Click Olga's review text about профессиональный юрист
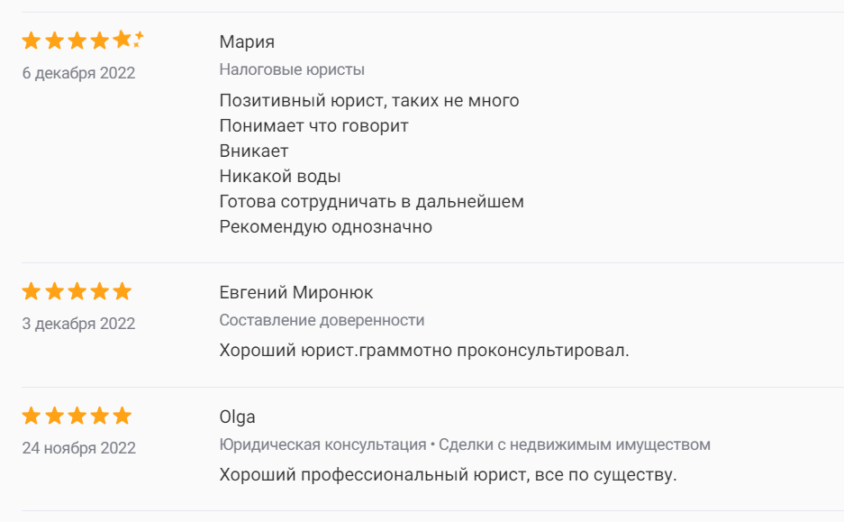Image resolution: width=844 pixels, height=522 pixels. click(448, 474)
